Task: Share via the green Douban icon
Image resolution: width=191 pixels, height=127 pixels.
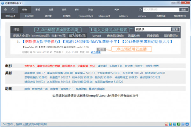Action: (x=179, y=124)
